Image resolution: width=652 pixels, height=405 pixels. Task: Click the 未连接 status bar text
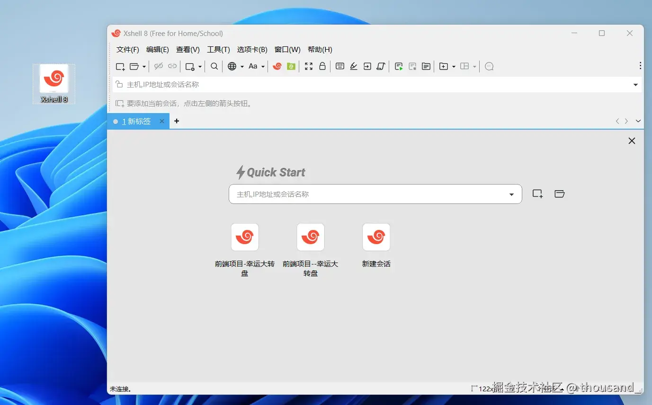coord(121,389)
